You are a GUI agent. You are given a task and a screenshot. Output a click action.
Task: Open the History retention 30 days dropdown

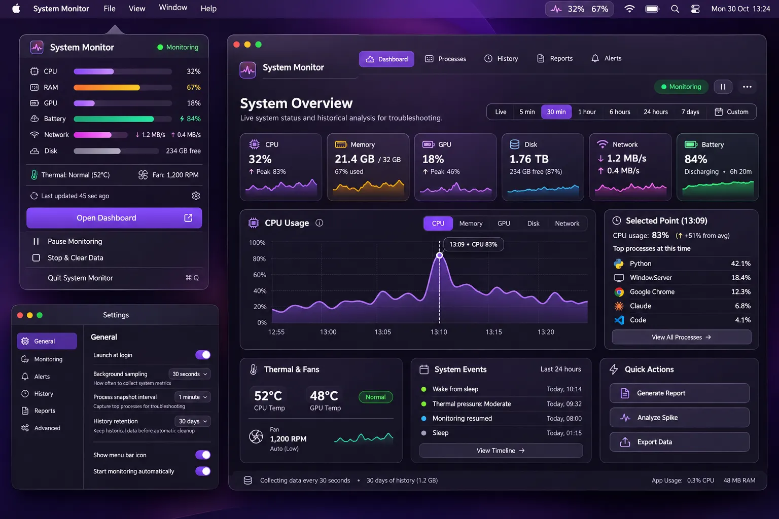tap(192, 421)
